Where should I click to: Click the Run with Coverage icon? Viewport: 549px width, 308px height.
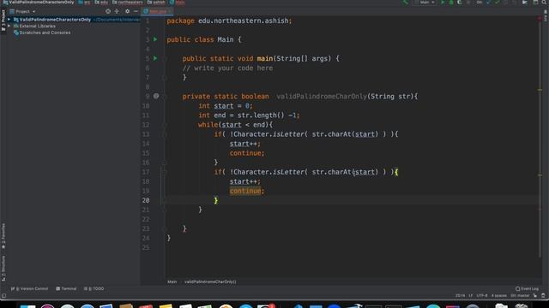point(460,3)
